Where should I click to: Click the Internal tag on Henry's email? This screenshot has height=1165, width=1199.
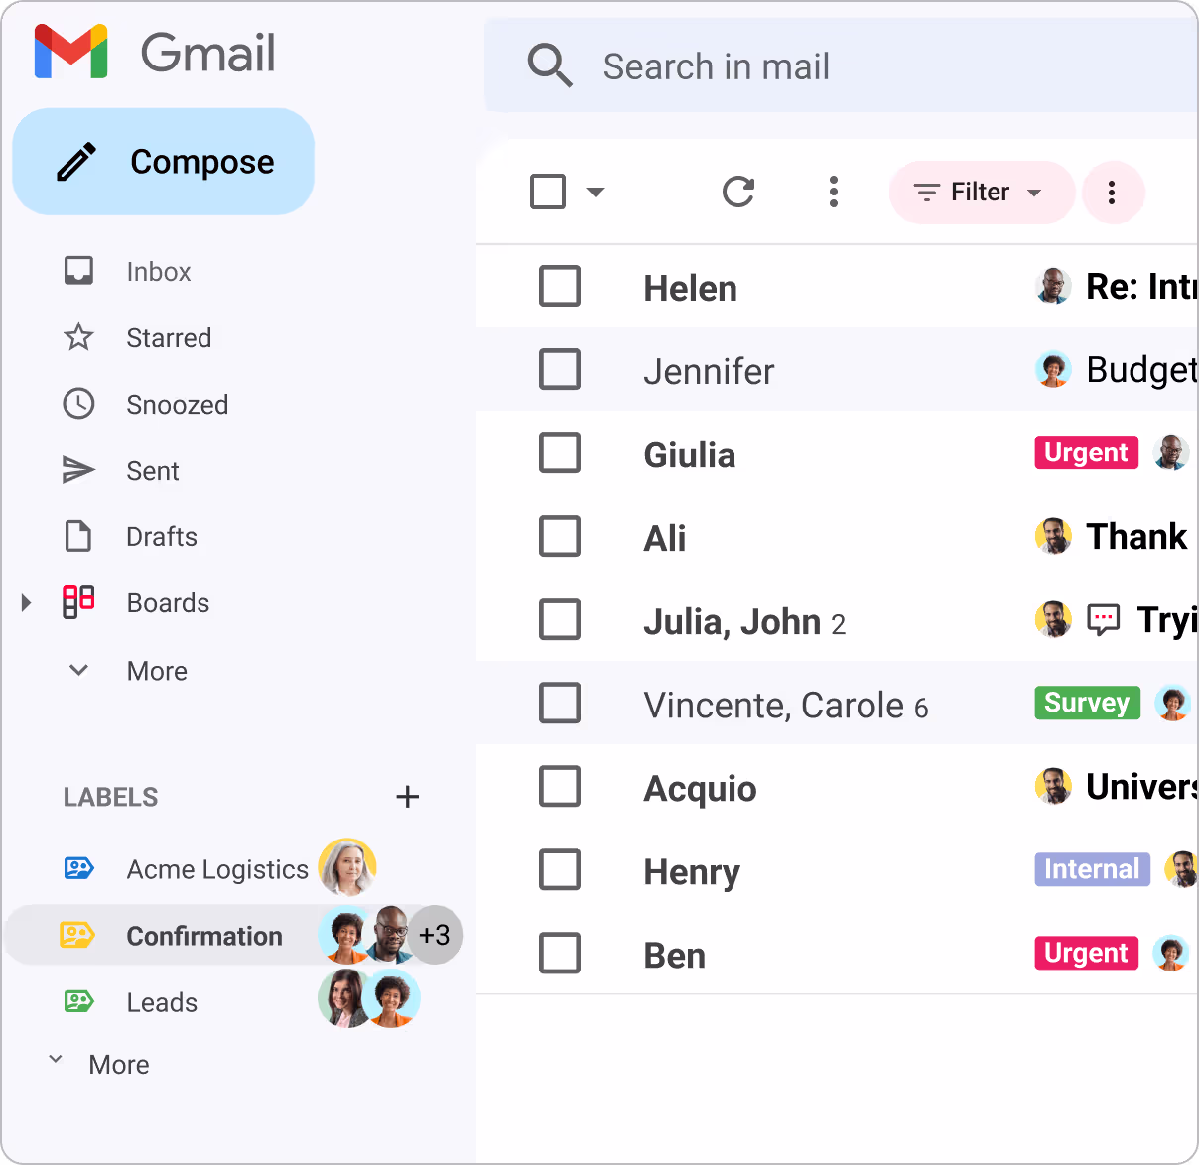coord(1093,869)
